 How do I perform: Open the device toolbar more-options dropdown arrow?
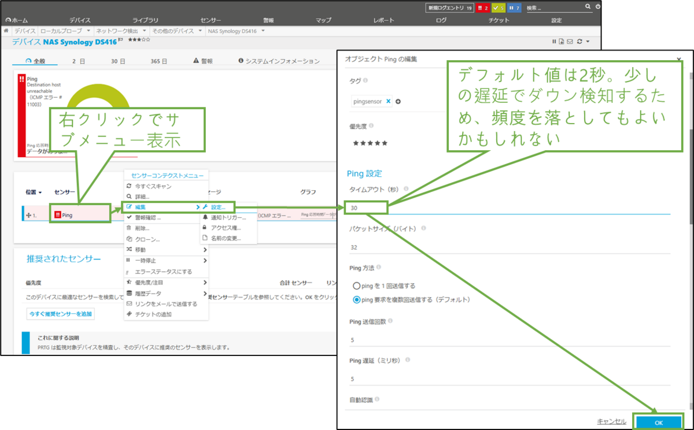coord(588,42)
